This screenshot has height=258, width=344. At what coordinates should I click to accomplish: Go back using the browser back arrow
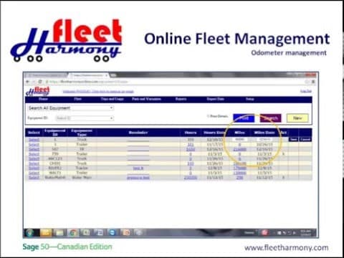28,82
